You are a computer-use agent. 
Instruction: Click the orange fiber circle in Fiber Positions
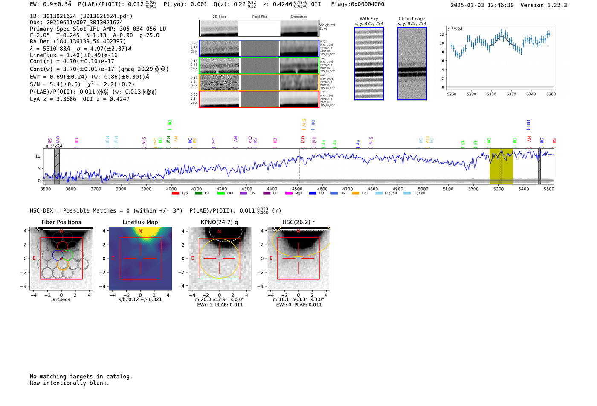pyautogui.click(x=63, y=265)
